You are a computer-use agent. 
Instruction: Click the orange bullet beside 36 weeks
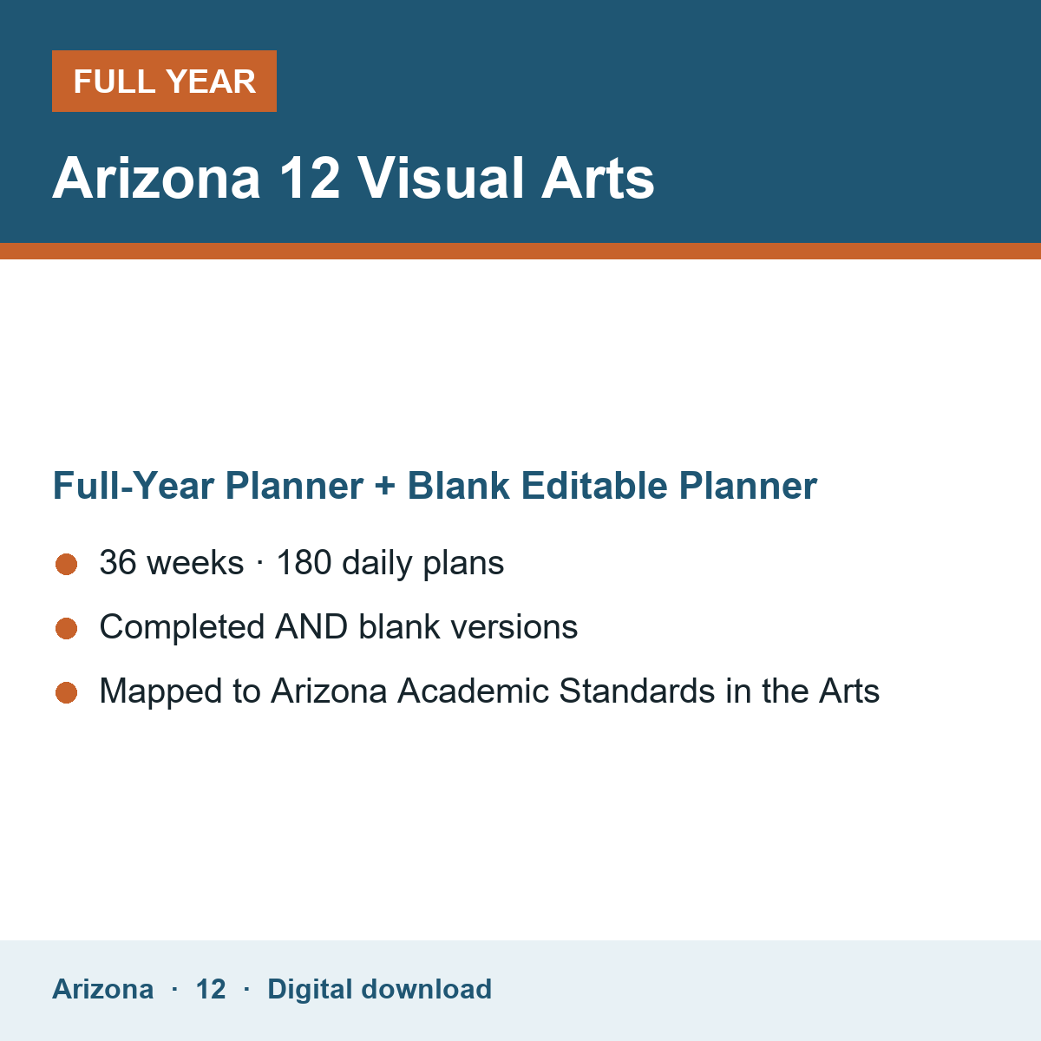[x=67, y=564]
